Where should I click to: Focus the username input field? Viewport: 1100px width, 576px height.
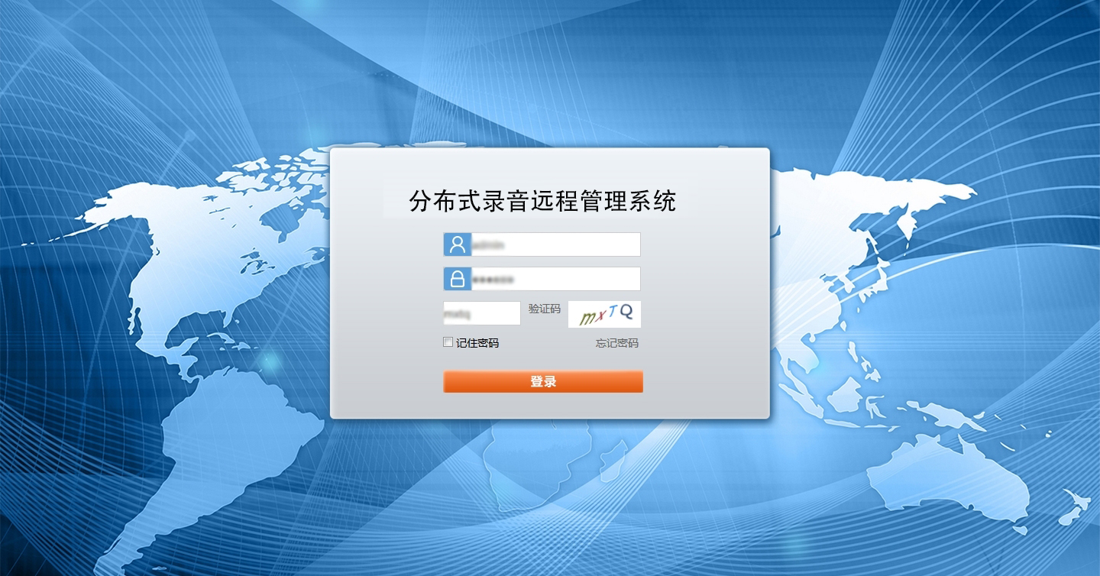(555, 244)
